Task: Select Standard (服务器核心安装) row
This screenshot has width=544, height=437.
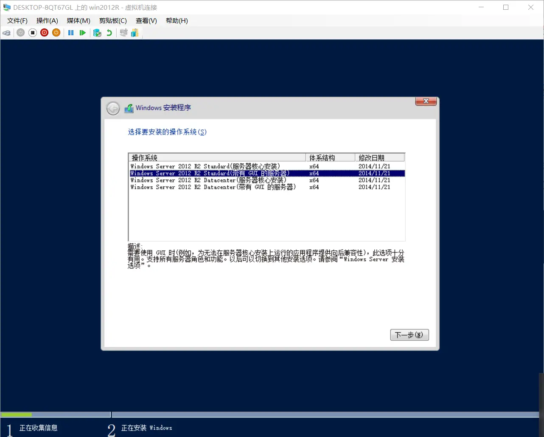Action: coord(267,166)
